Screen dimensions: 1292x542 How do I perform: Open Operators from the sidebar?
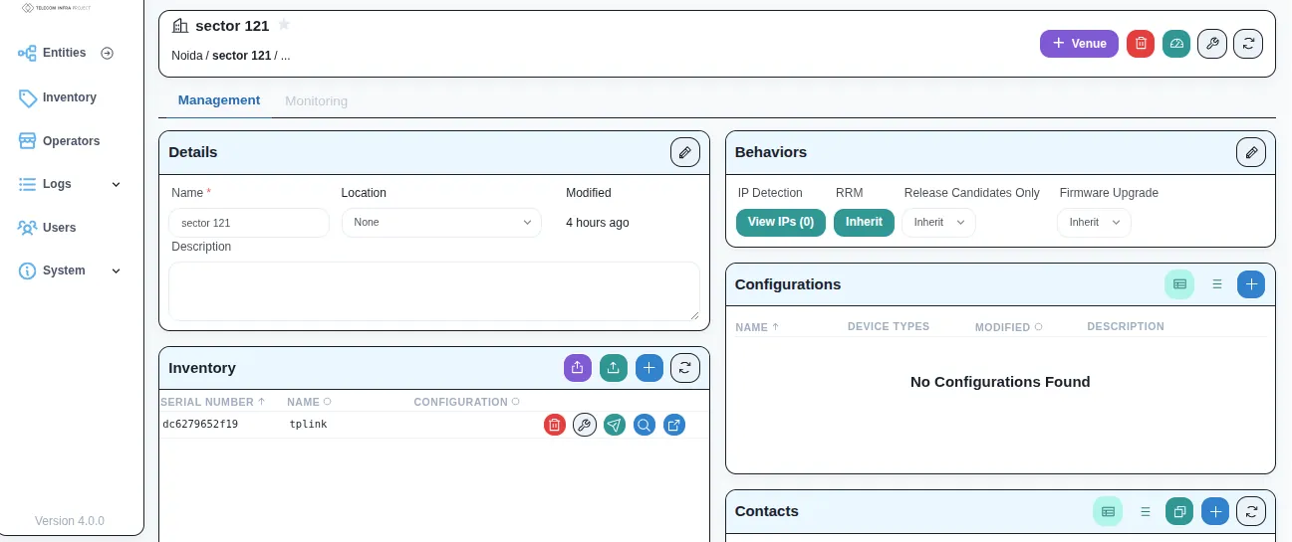point(71,141)
